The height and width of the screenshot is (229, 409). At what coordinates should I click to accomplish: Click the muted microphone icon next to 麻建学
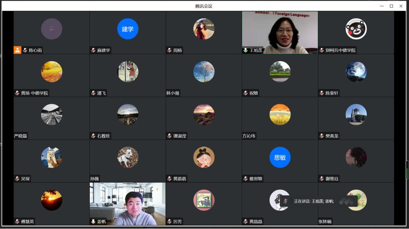93,50
